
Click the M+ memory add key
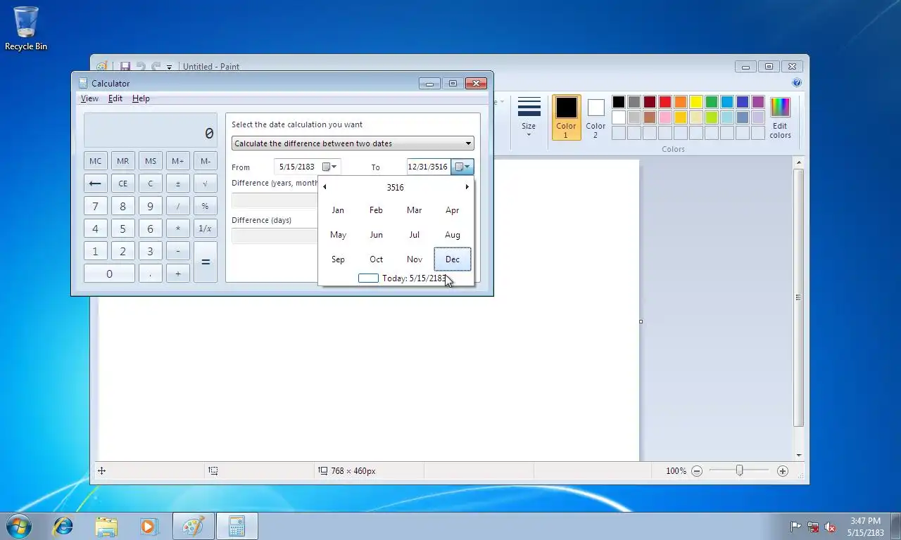tap(177, 161)
